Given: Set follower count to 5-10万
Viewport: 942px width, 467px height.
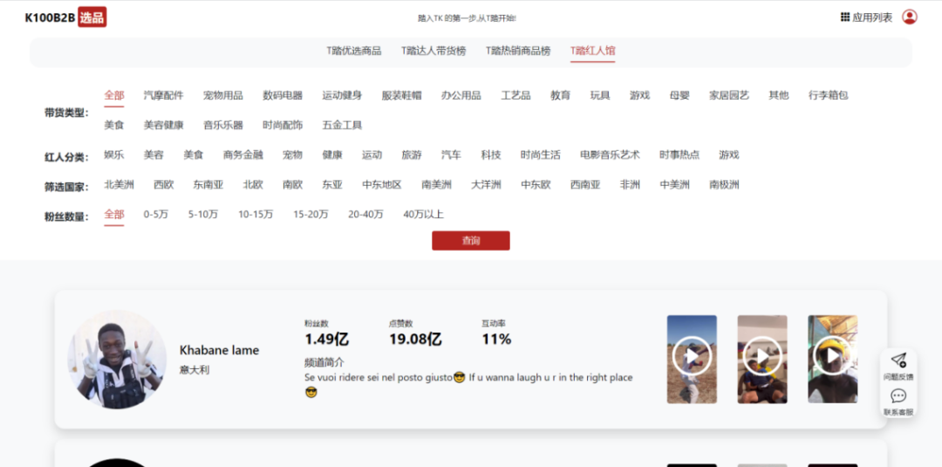Looking at the screenshot, I should coord(203,215).
